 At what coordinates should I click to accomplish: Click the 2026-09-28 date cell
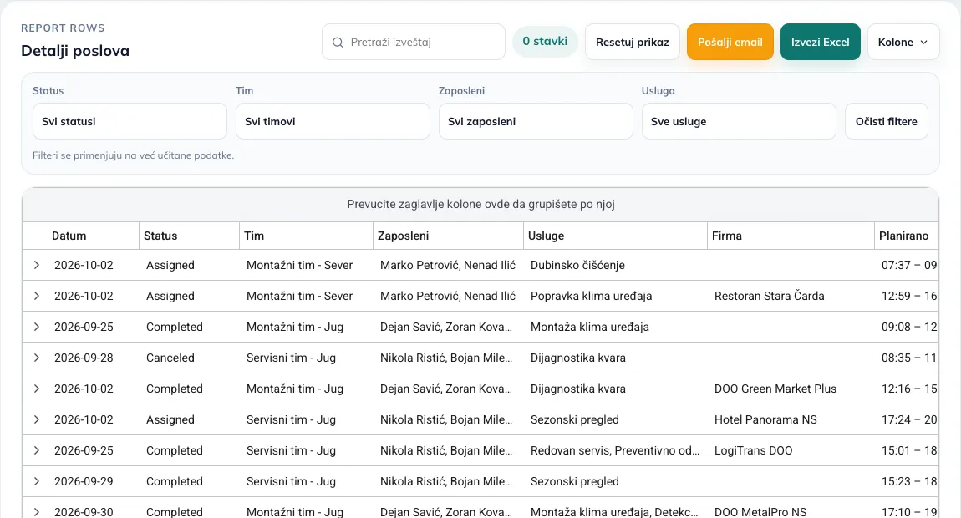84,358
